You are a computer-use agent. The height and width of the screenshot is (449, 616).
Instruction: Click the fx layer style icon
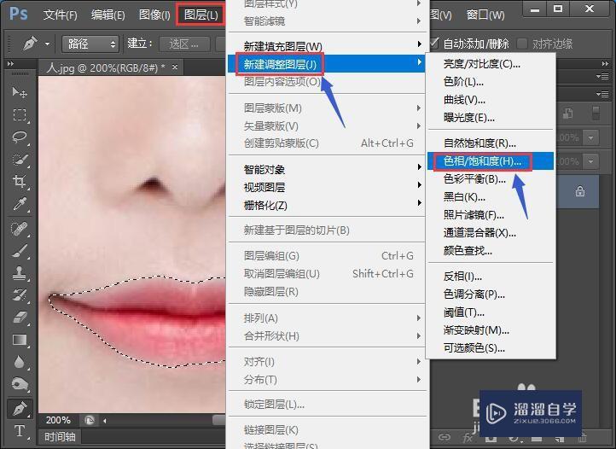[x=468, y=437]
